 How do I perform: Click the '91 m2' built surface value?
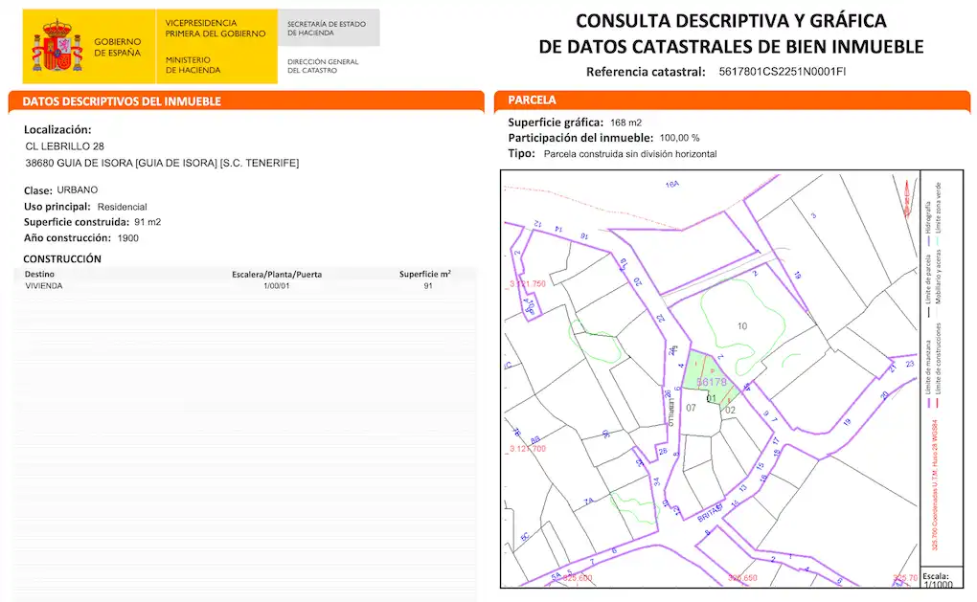tap(148, 222)
